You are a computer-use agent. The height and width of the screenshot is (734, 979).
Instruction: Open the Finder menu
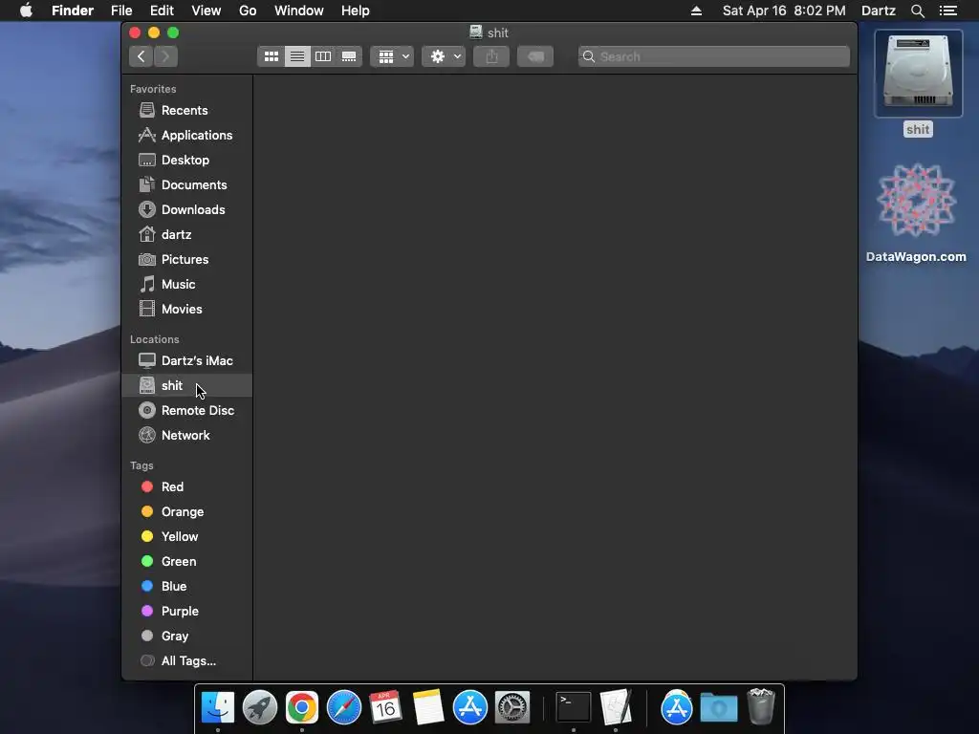tap(73, 11)
